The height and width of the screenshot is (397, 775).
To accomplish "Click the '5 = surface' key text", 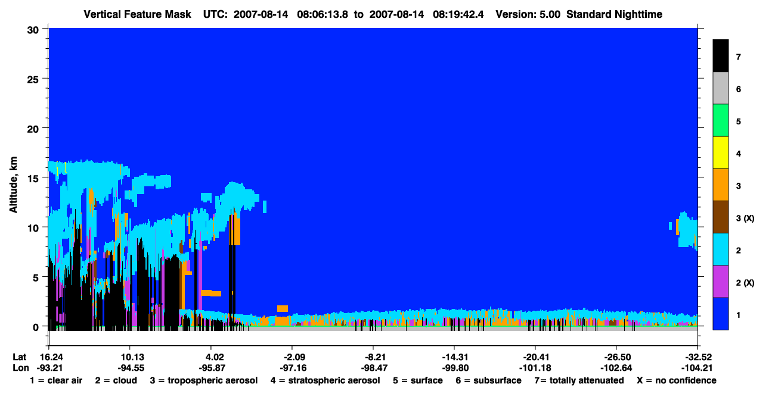I will click(x=418, y=380).
